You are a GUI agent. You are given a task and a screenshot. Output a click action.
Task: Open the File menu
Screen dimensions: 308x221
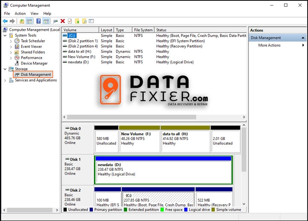(7, 14)
